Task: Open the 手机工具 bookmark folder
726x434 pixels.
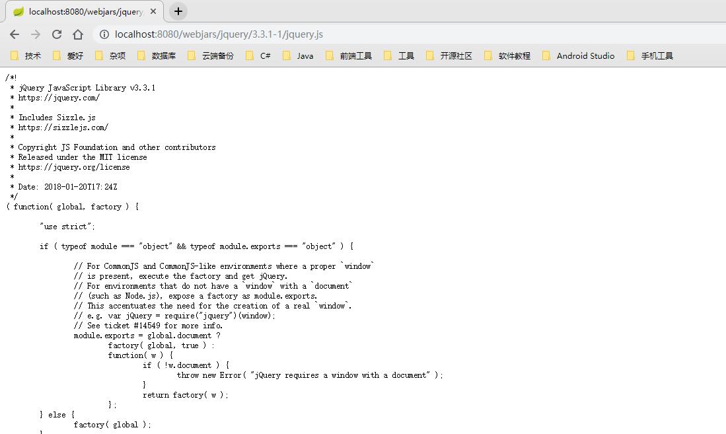Action: (x=650, y=55)
